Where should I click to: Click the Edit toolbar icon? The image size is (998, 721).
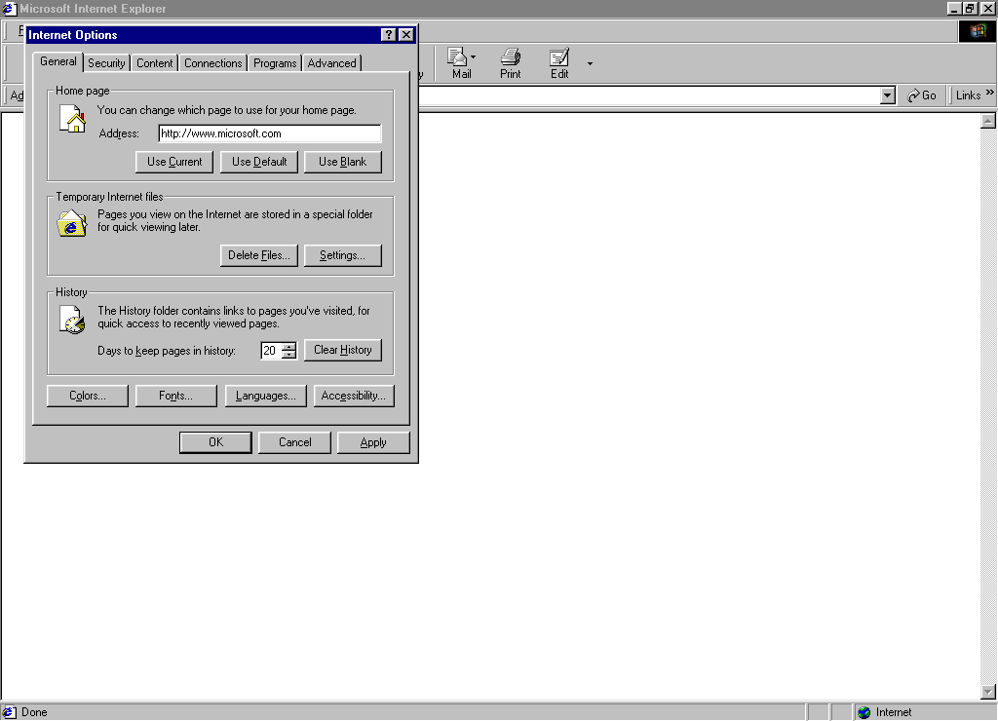point(559,63)
